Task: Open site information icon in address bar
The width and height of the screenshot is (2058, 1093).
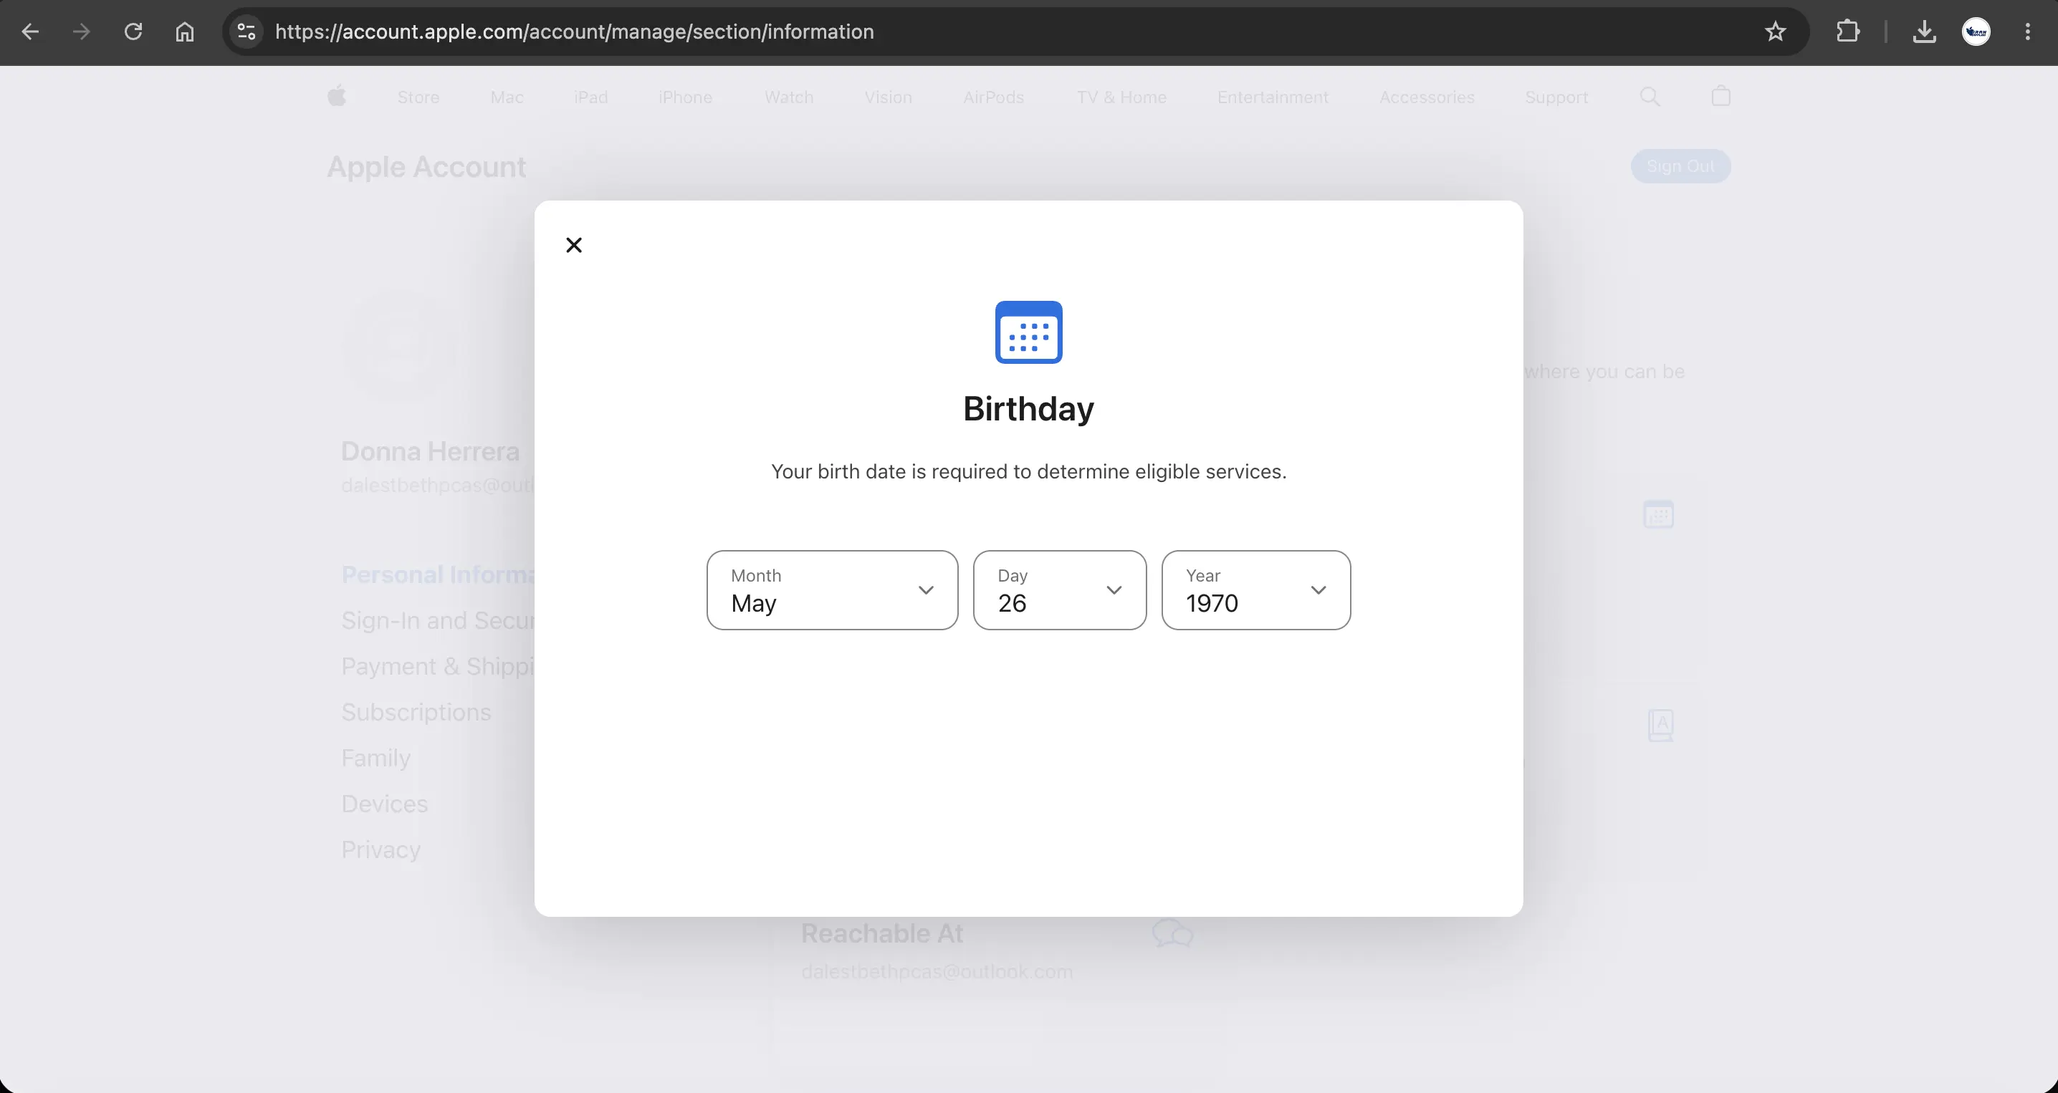Action: (x=246, y=32)
